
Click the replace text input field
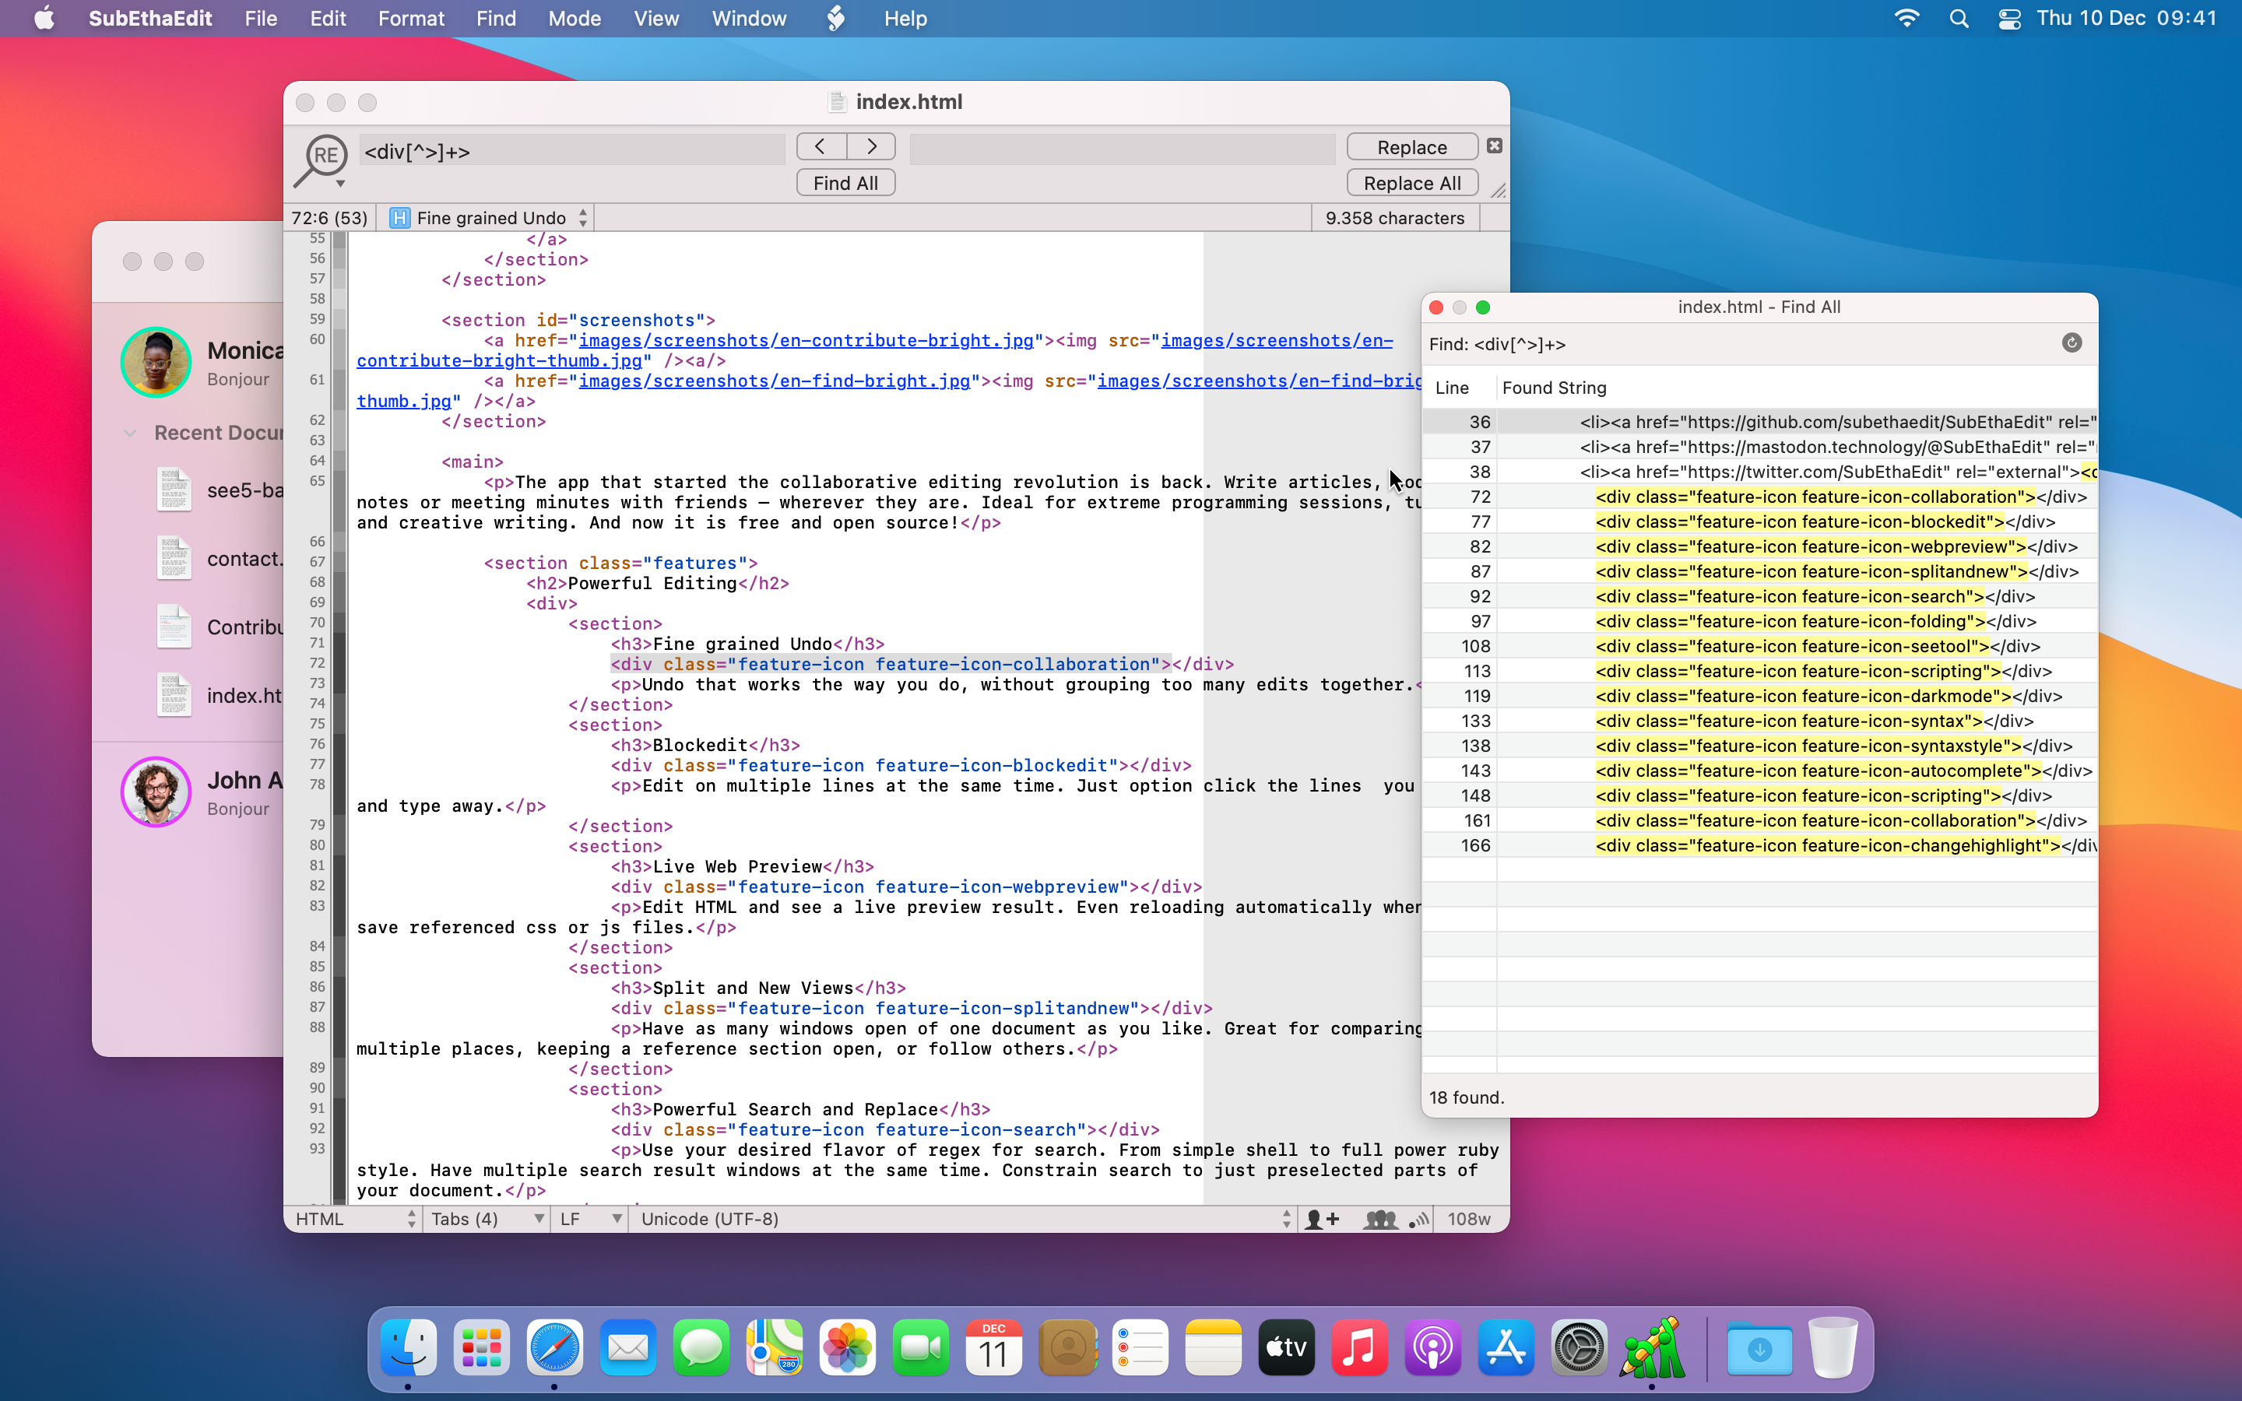[1122, 148]
